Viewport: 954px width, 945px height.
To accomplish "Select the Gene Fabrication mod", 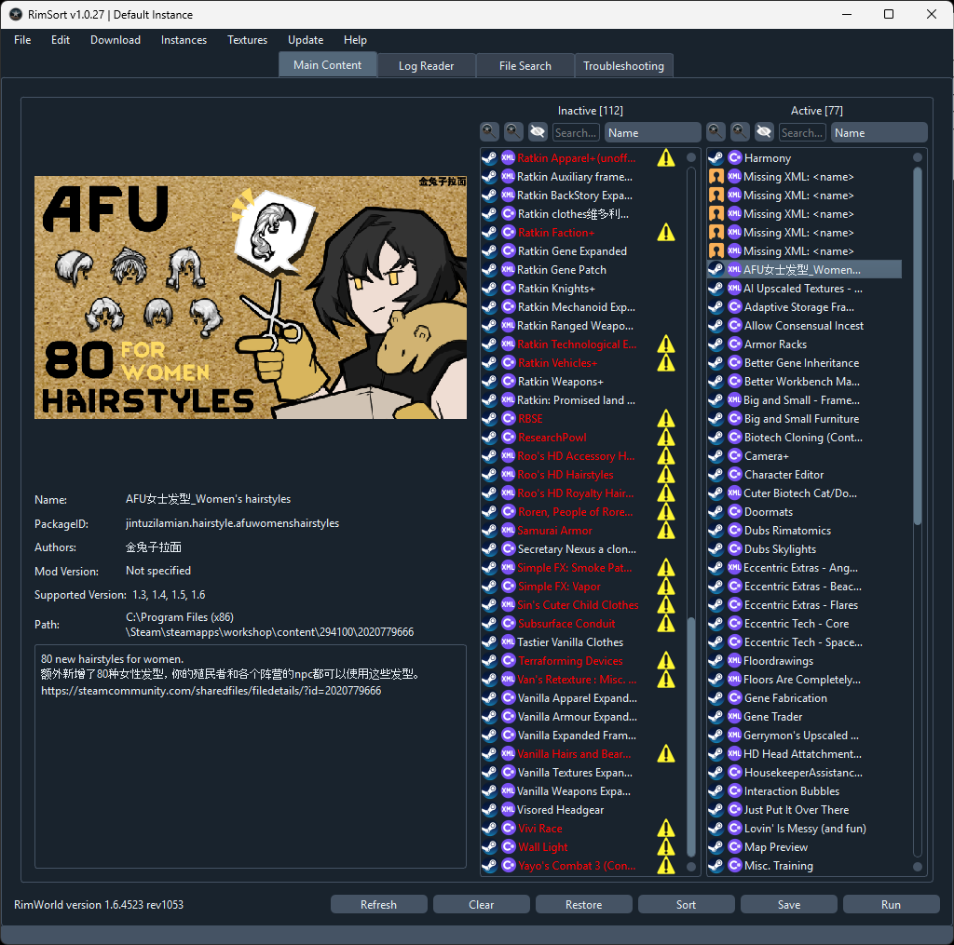I will pyautogui.click(x=804, y=698).
